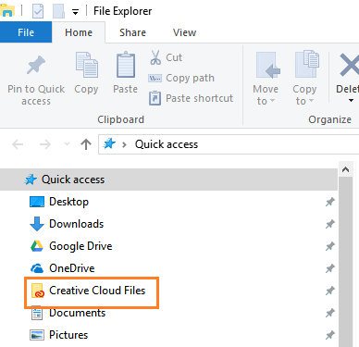359x347 pixels.
Task: Open the View ribbon tab
Action: [184, 32]
